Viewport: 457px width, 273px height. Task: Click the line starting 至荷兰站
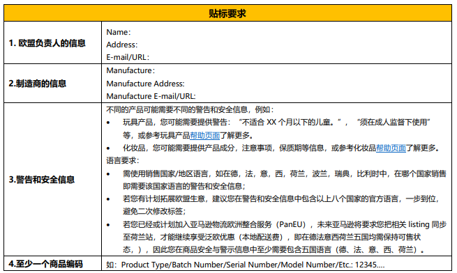point(271,237)
